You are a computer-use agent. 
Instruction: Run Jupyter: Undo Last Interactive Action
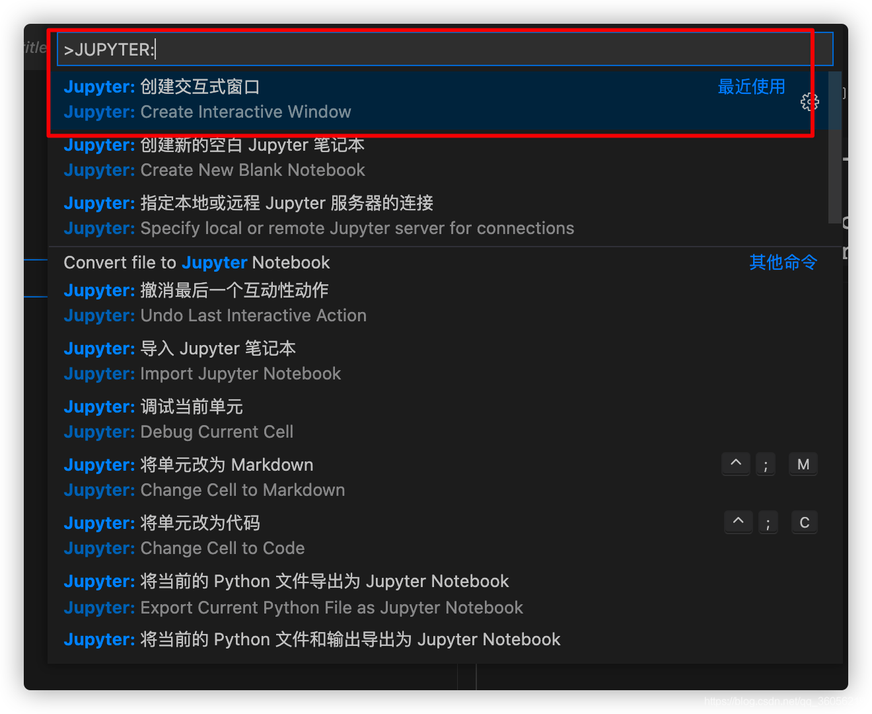point(438,303)
